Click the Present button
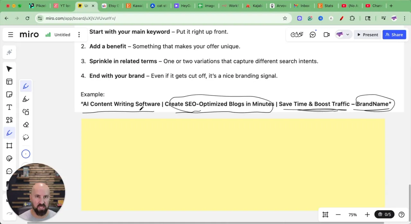The width and height of the screenshot is (411, 224). pyautogui.click(x=368, y=35)
